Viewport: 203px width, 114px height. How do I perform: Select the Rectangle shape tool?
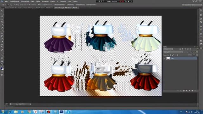click(x=2, y=58)
